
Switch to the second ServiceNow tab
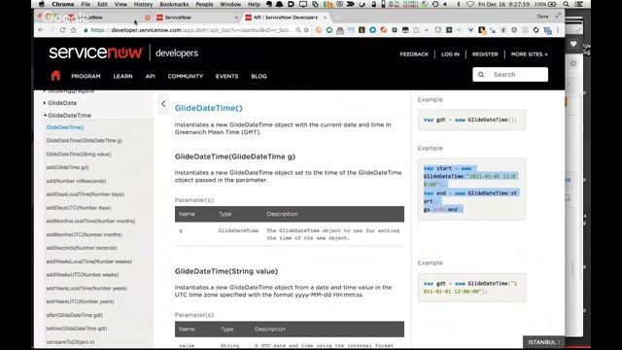[197, 17]
